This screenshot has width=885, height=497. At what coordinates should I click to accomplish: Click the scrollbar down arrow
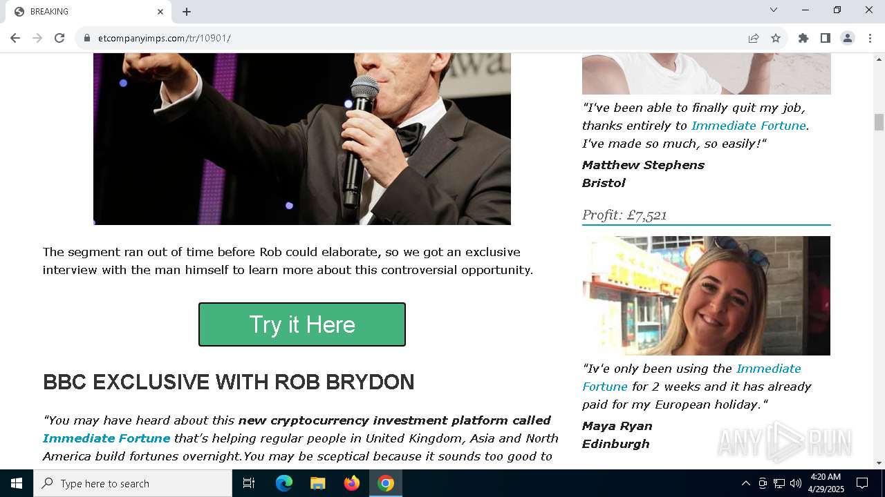(879, 463)
